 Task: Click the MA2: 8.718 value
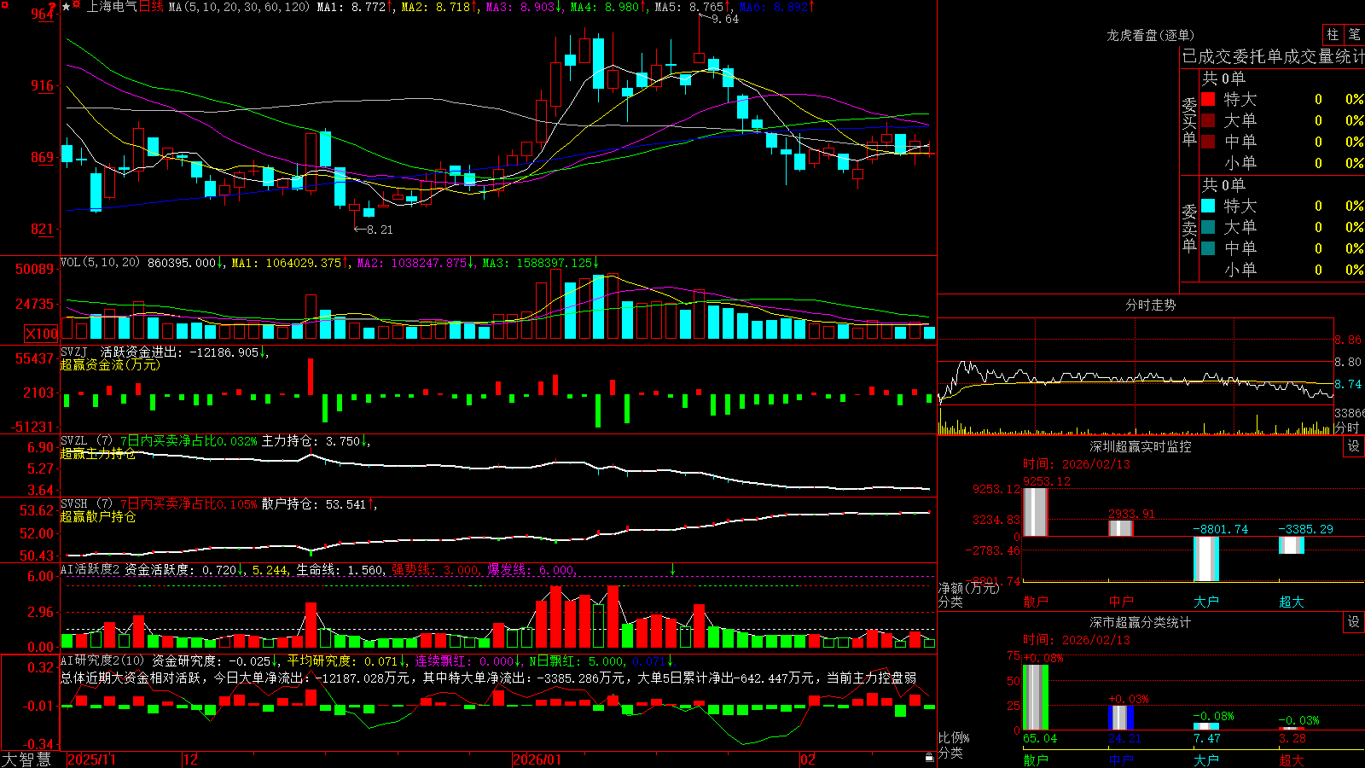click(x=439, y=7)
